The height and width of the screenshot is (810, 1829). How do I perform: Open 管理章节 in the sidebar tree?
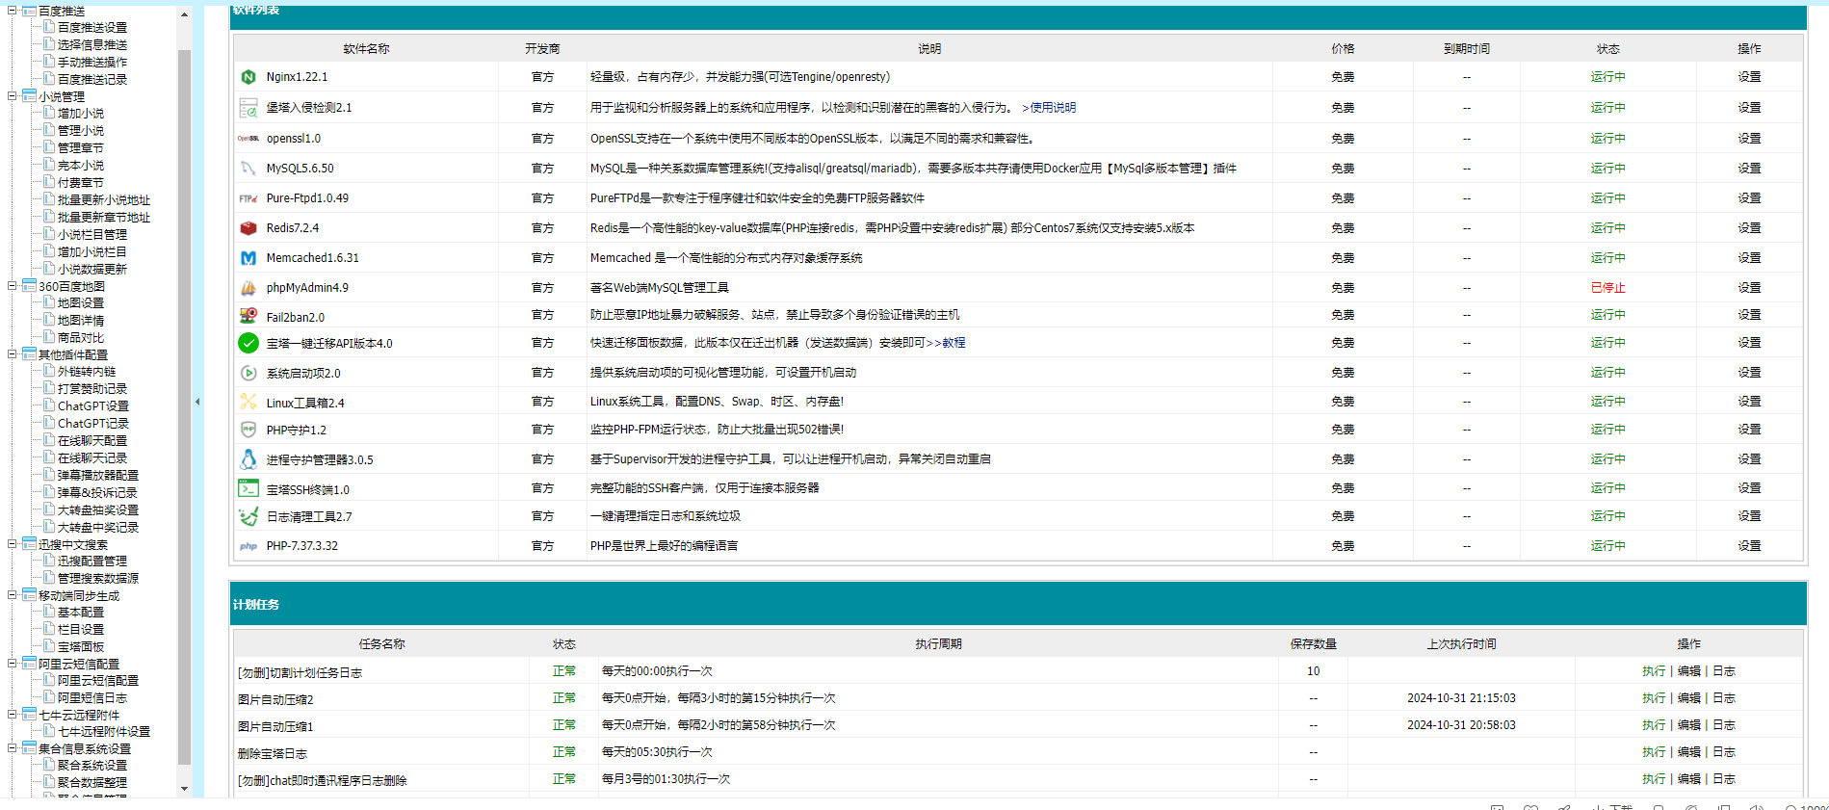point(81,148)
